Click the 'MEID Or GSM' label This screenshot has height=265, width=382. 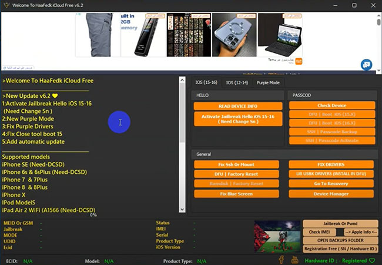(x=18, y=223)
